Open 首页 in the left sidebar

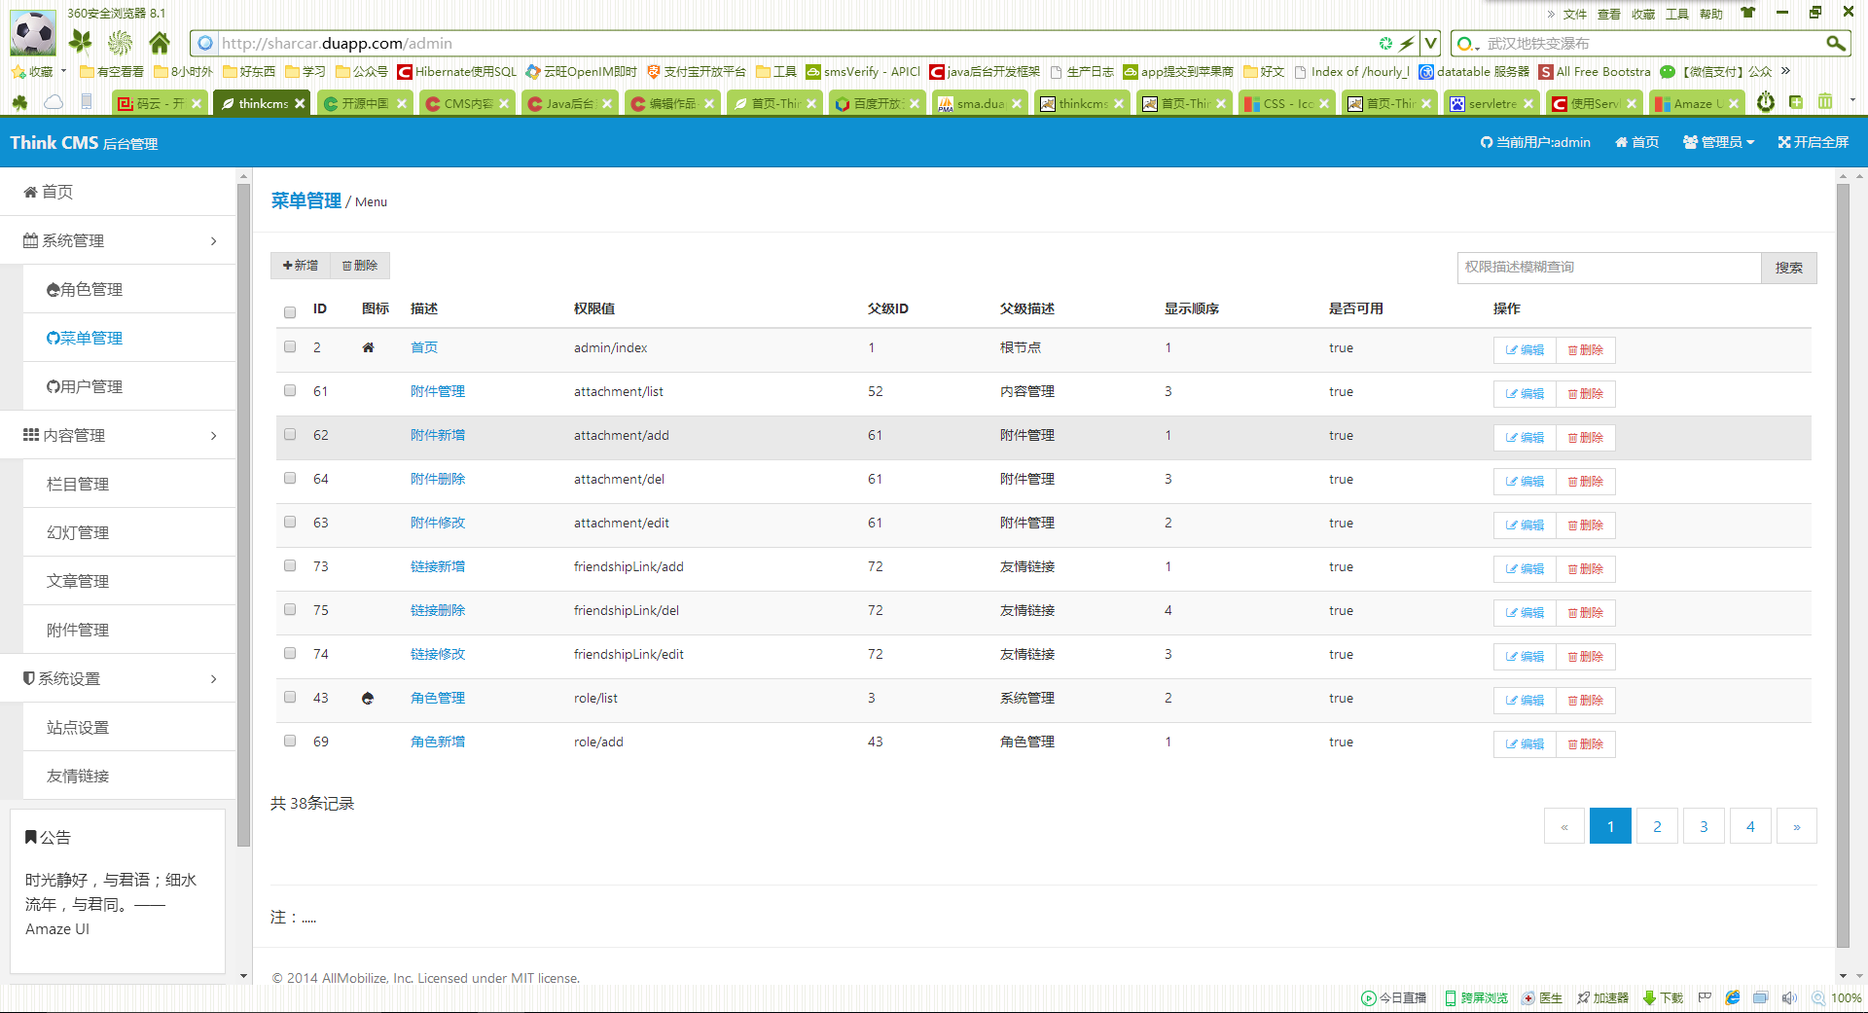click(x=118, y=192)
